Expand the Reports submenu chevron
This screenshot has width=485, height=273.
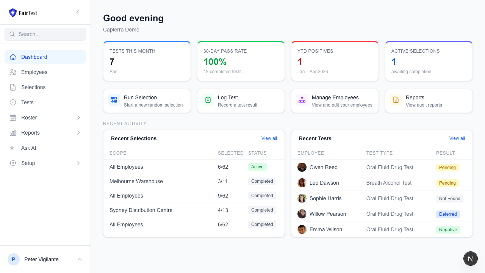tap(78, 133)
